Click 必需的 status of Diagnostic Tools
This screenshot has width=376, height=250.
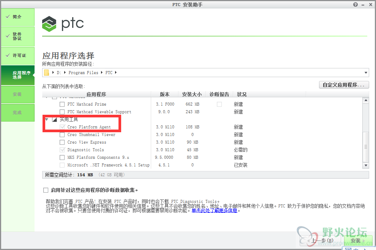(x=240, y=150)
